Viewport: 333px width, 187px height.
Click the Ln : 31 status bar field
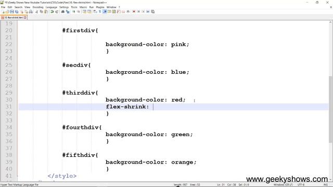(x=221, y=185)
